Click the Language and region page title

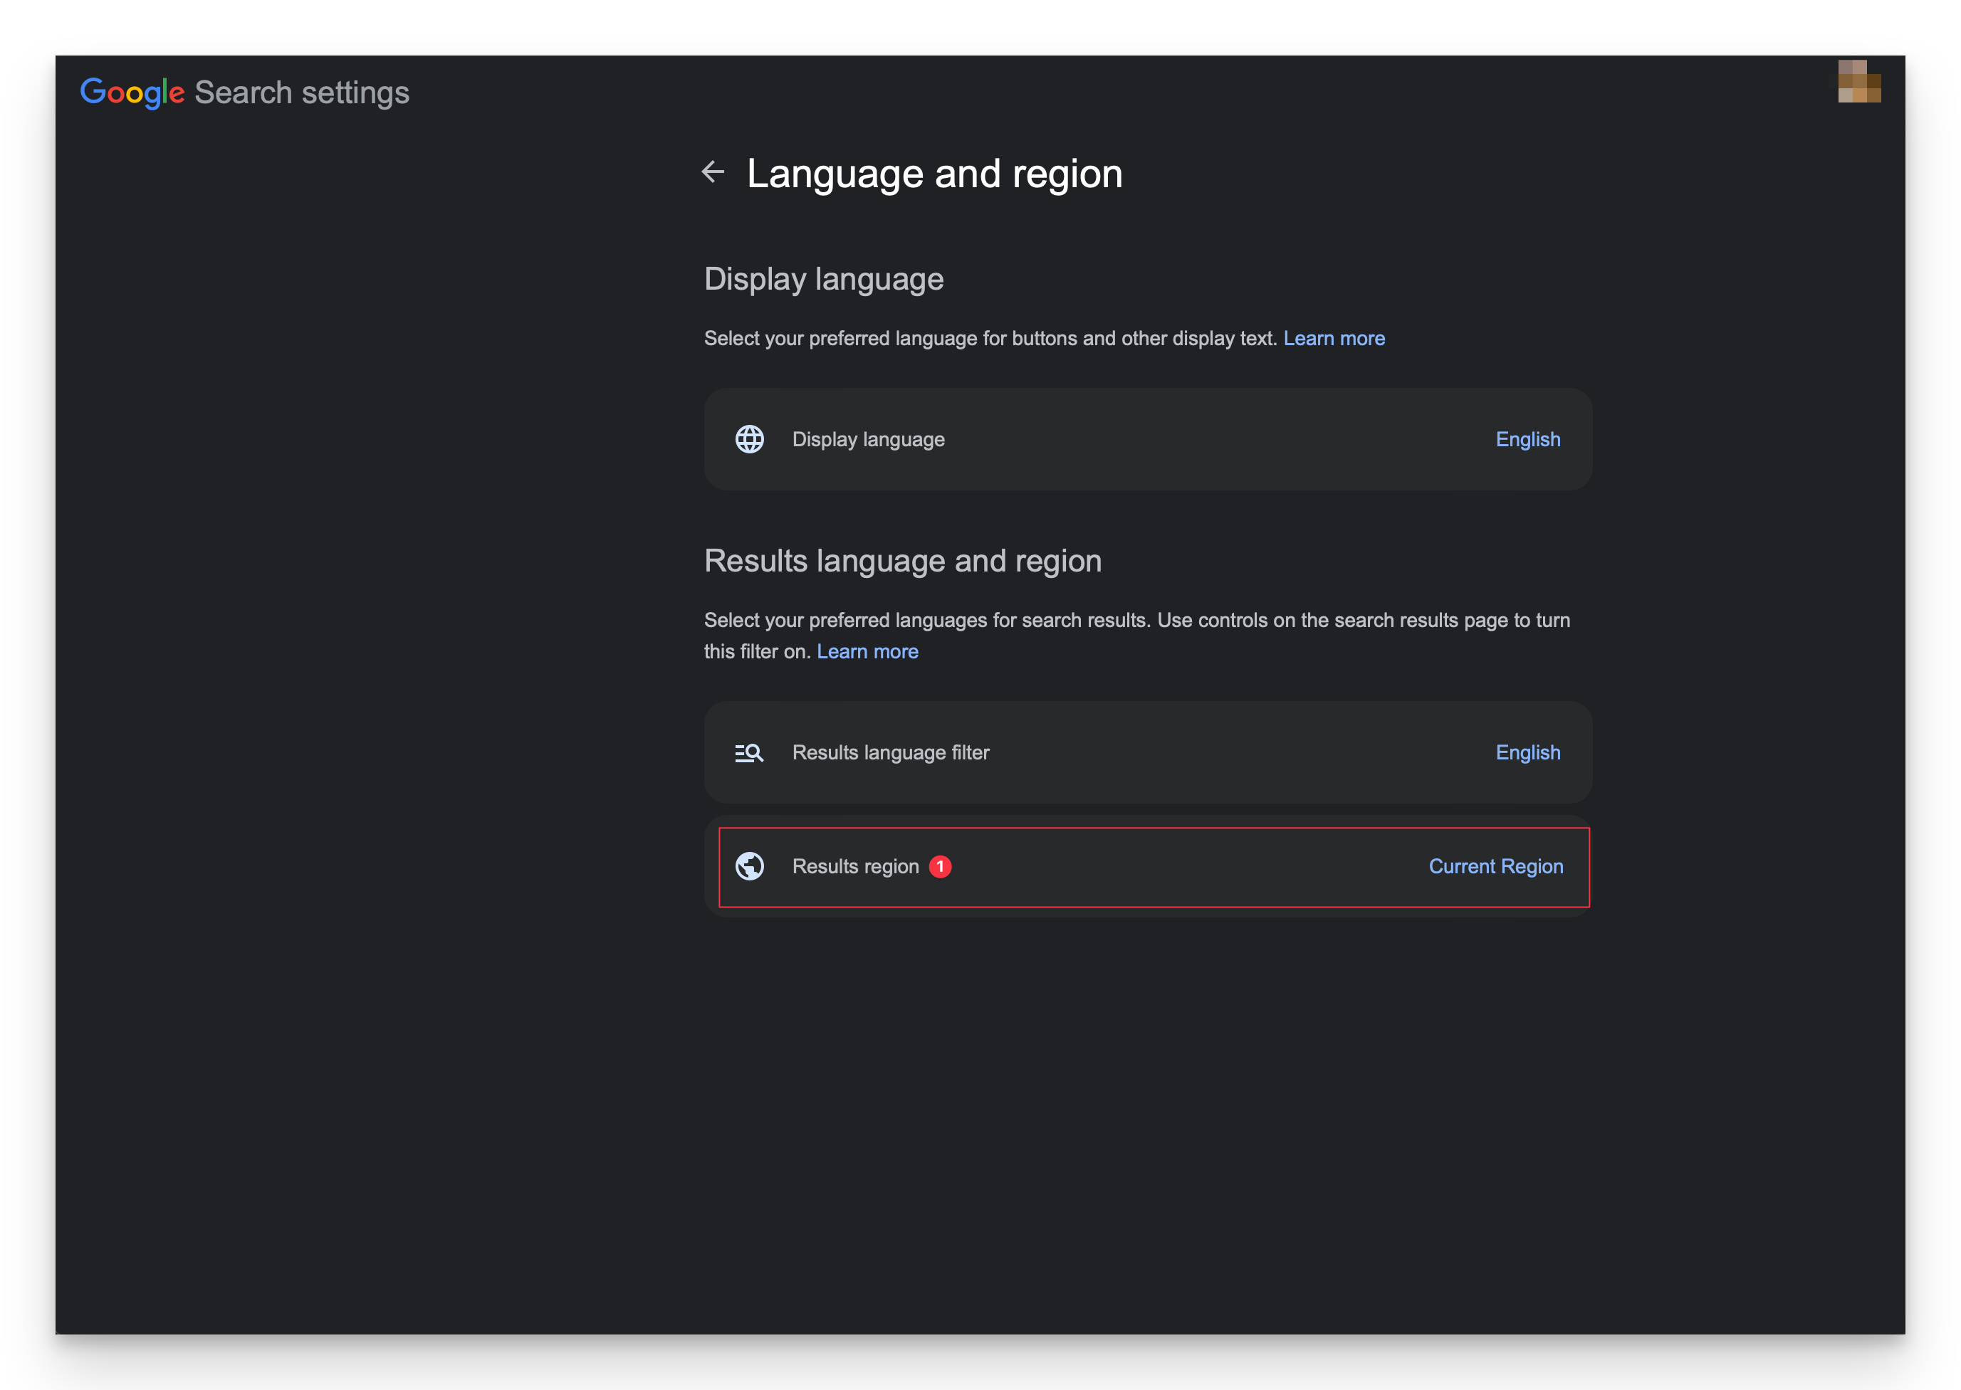(934, 173)
